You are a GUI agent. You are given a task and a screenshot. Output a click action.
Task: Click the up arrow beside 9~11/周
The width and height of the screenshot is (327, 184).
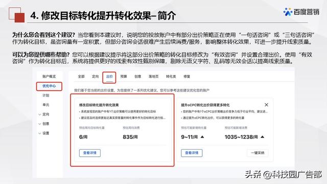click(202, 137)
